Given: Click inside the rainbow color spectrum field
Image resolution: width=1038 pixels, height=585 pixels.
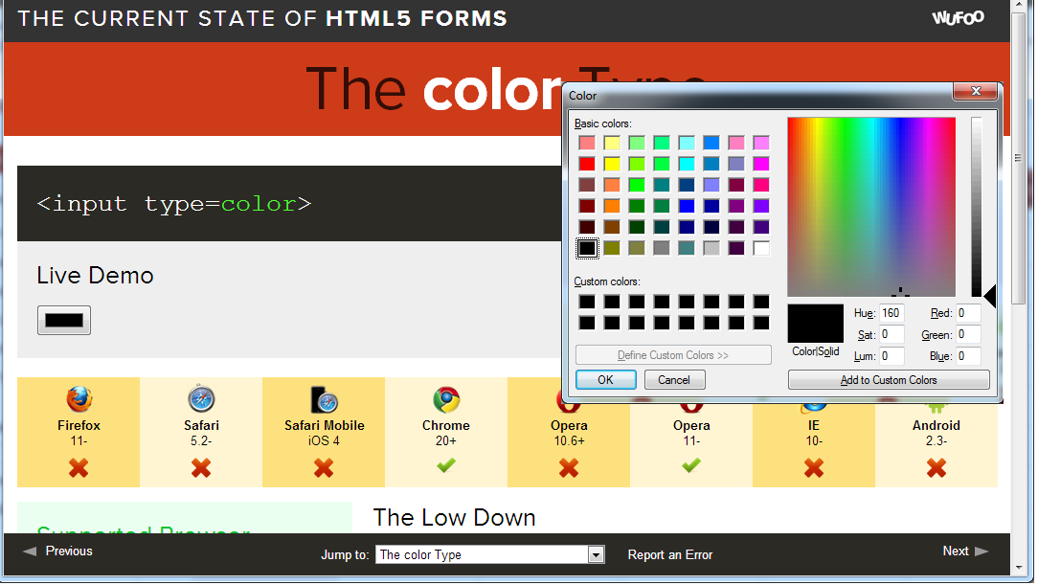Looking at the screenshot, I should click(871, 207).
